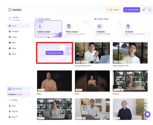Click the Template sidebar icon
This screenshot has width=153, height=125.
tap(10, 32)
